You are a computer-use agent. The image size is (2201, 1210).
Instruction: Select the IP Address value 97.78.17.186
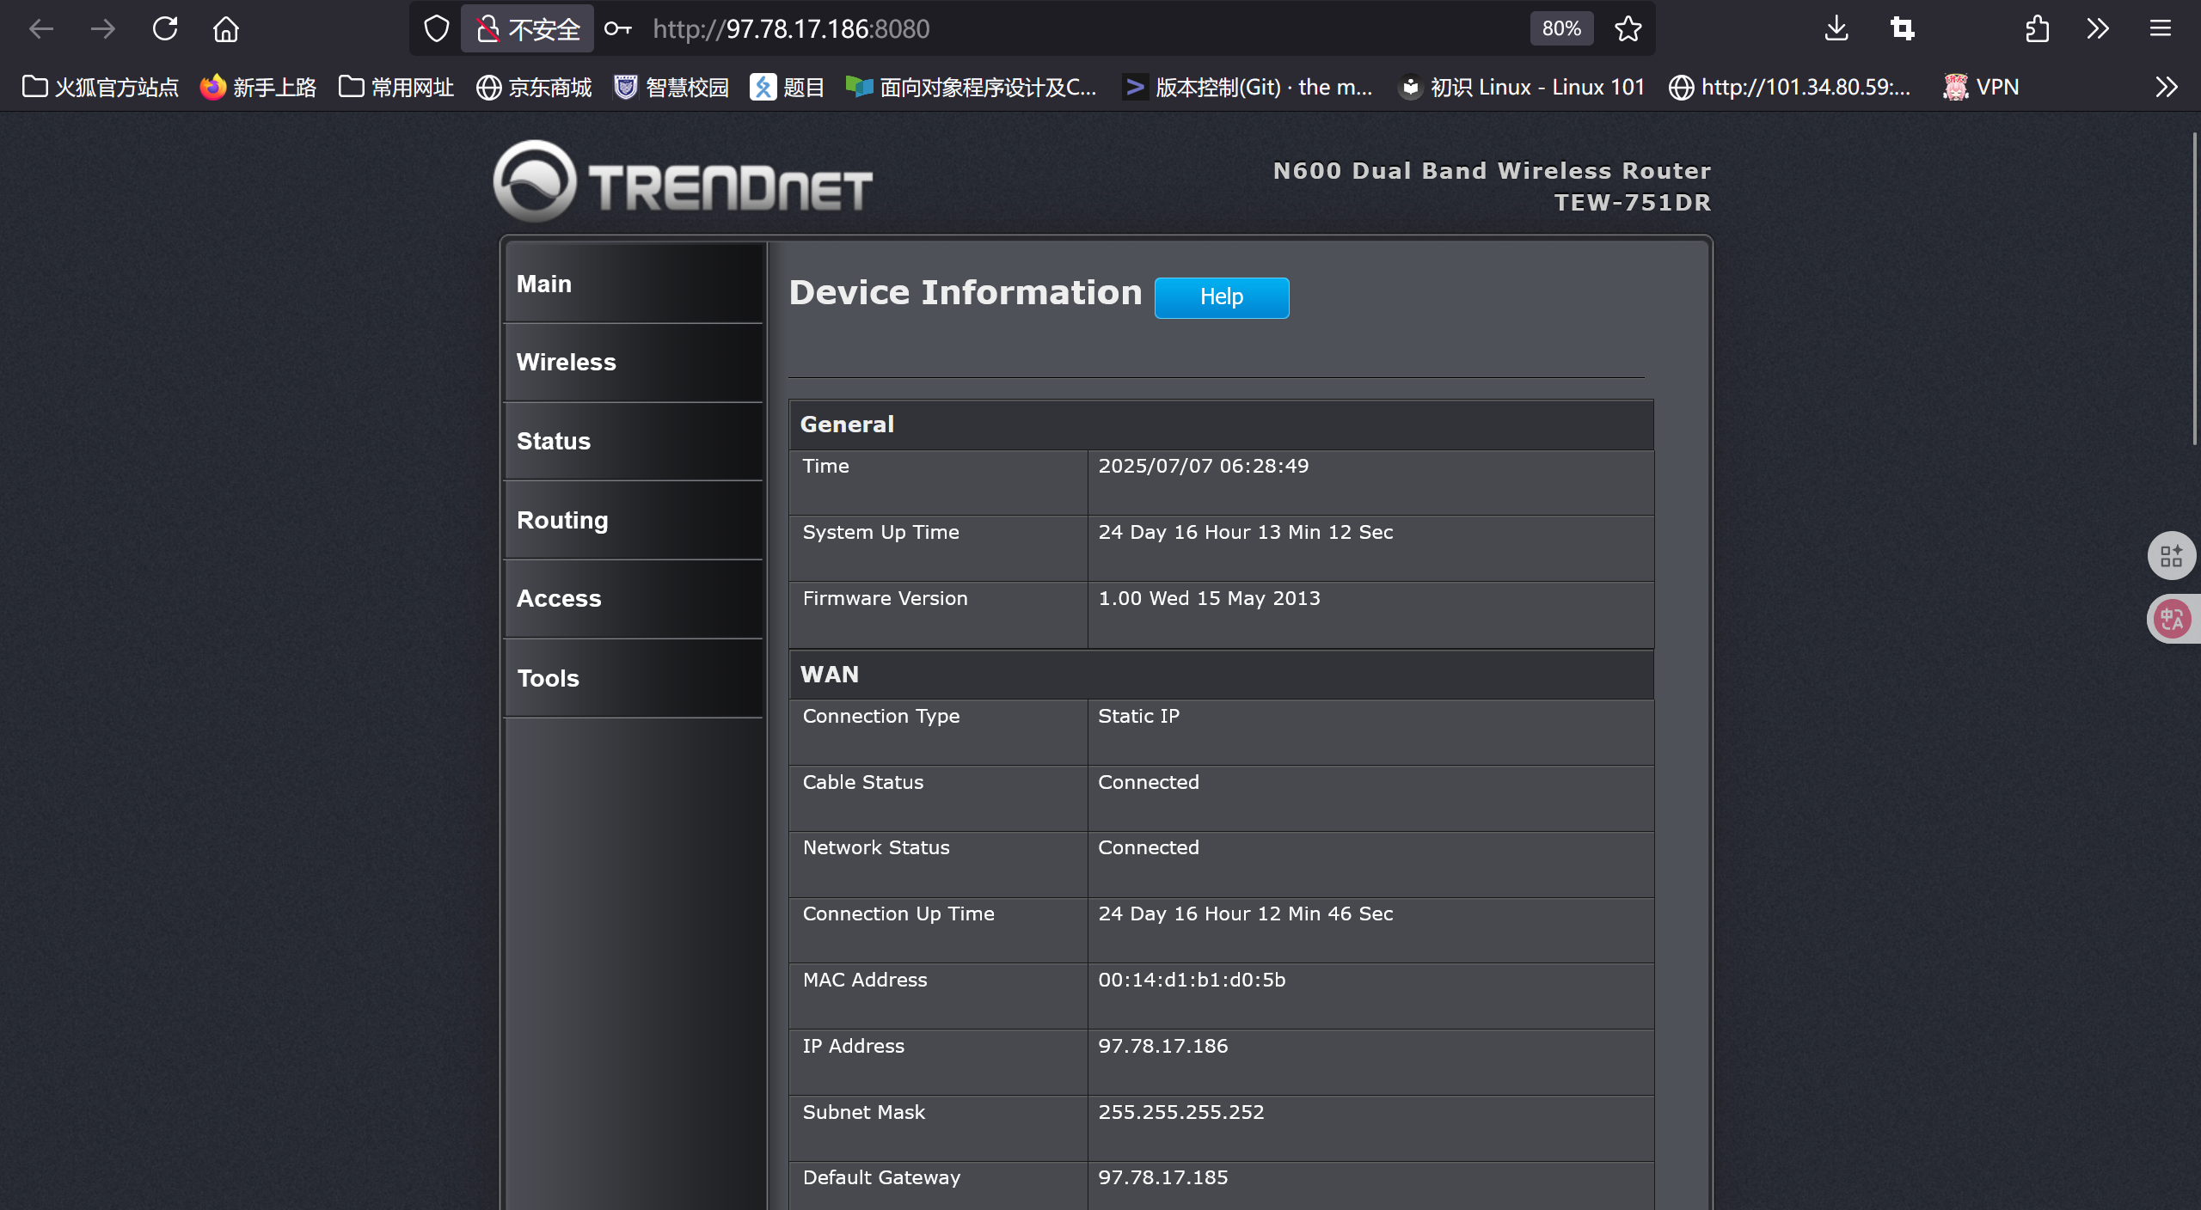pos(1162,1047)
